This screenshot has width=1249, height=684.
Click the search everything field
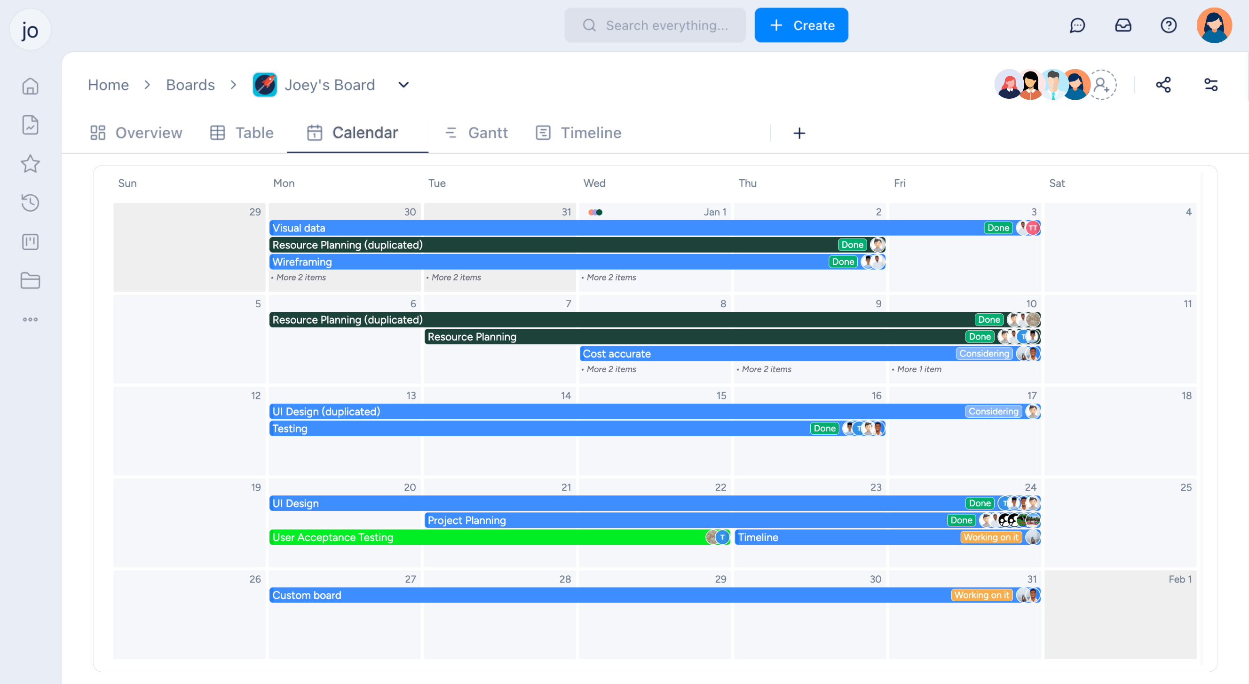pyautogui.click(x=655, y=25)
